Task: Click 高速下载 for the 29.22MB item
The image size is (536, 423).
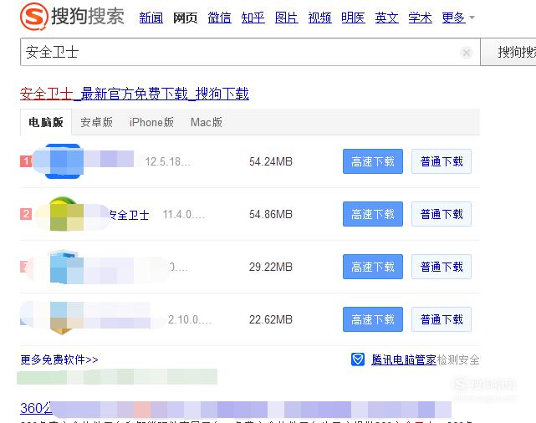Action: tap(373, 267)
